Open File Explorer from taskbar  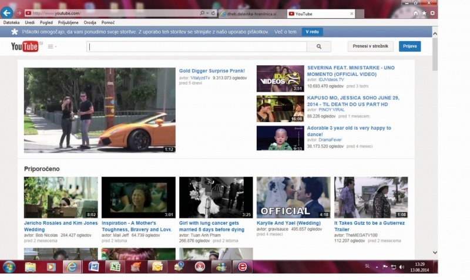[31, 266]
